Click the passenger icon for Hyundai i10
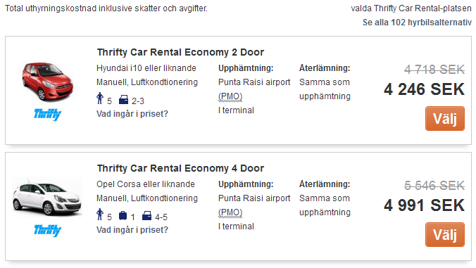Image resolution: width=476 pixels, height=268 pixels. pyautogui.click(x=100, y=98)
